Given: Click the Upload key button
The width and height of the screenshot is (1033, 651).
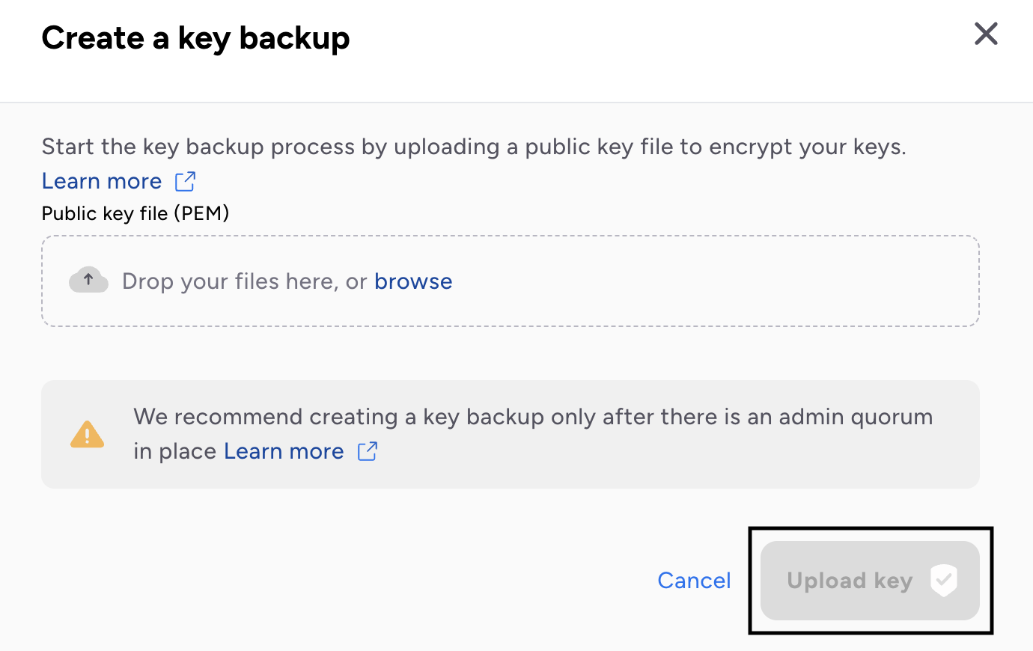Looking at the screenshot, I should (x=870, y=581).
